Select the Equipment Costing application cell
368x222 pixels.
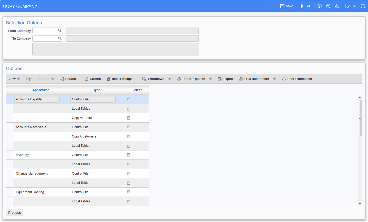pyautogui.click(x=41, y=192)
